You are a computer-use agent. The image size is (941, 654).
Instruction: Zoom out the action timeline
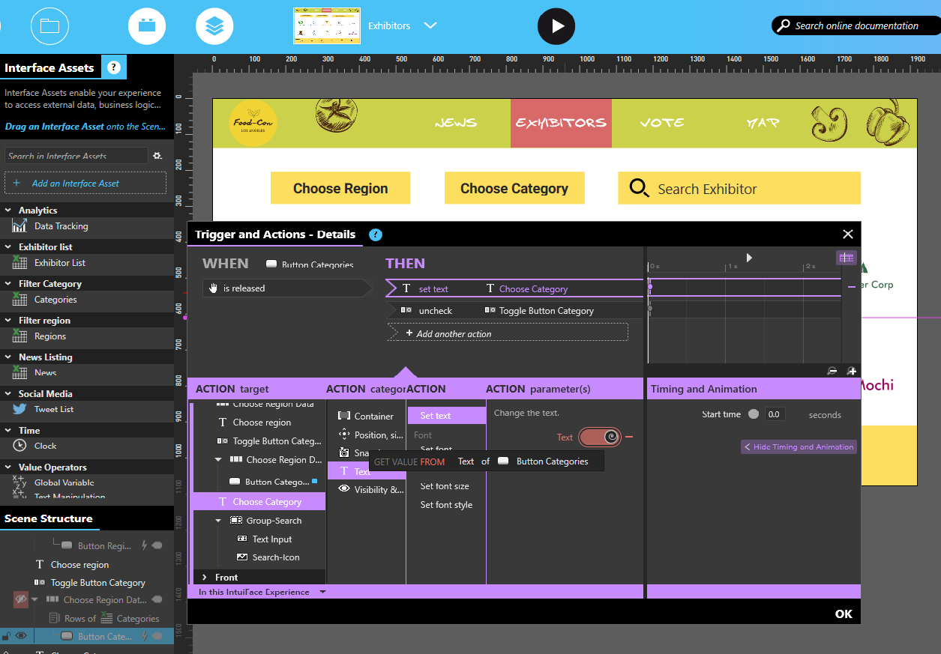pos(832,371)
